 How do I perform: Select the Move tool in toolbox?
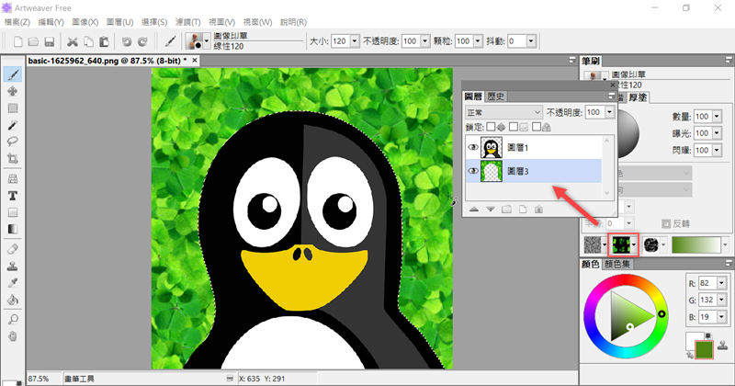[13, 92]
